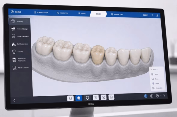177x117 pixels.
Task: Collapse the TOOLS panel arrow
Action: (x=151, y=69)
